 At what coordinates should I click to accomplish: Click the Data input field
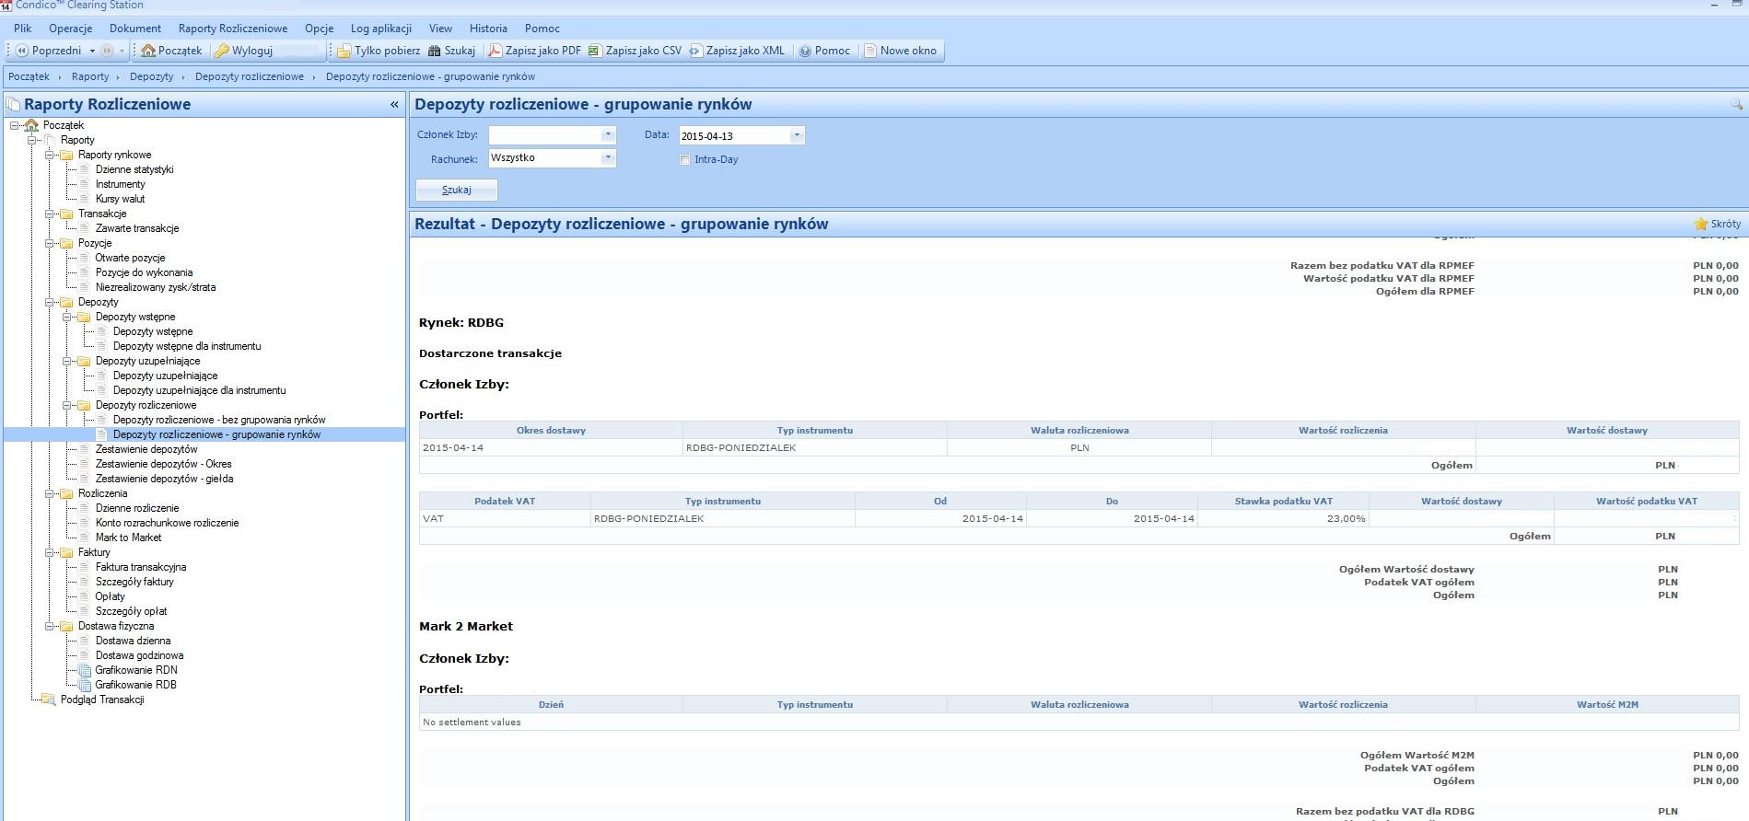(x=734, y=136)
